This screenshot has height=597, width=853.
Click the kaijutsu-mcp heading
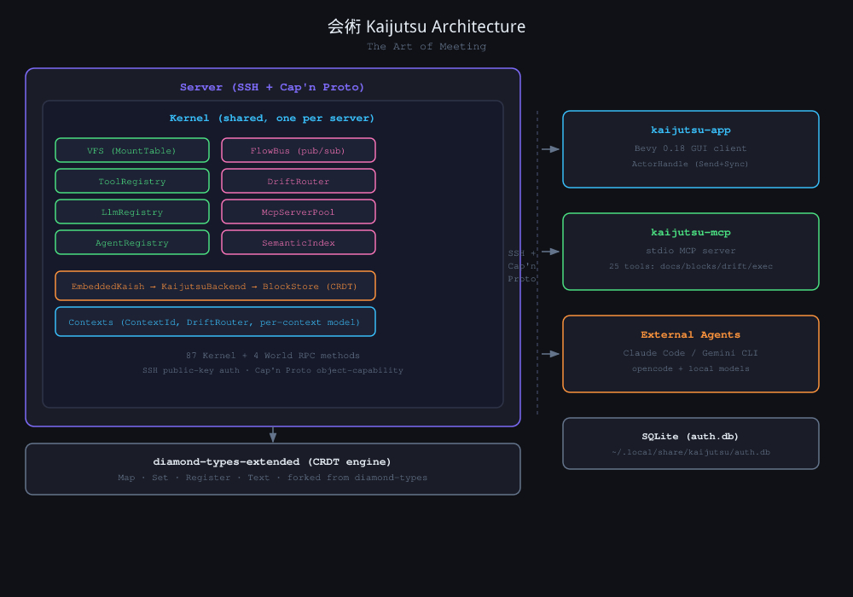coord(691,233)
